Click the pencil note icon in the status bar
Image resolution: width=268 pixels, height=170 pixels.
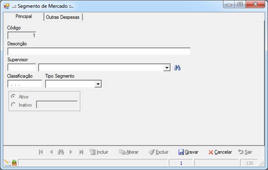(7, 163)
